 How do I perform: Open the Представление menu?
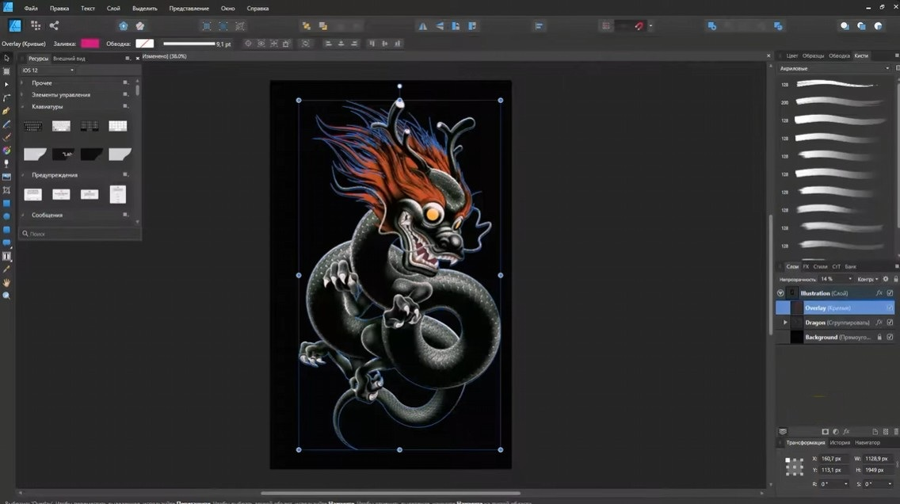click(x=189, y=9)
